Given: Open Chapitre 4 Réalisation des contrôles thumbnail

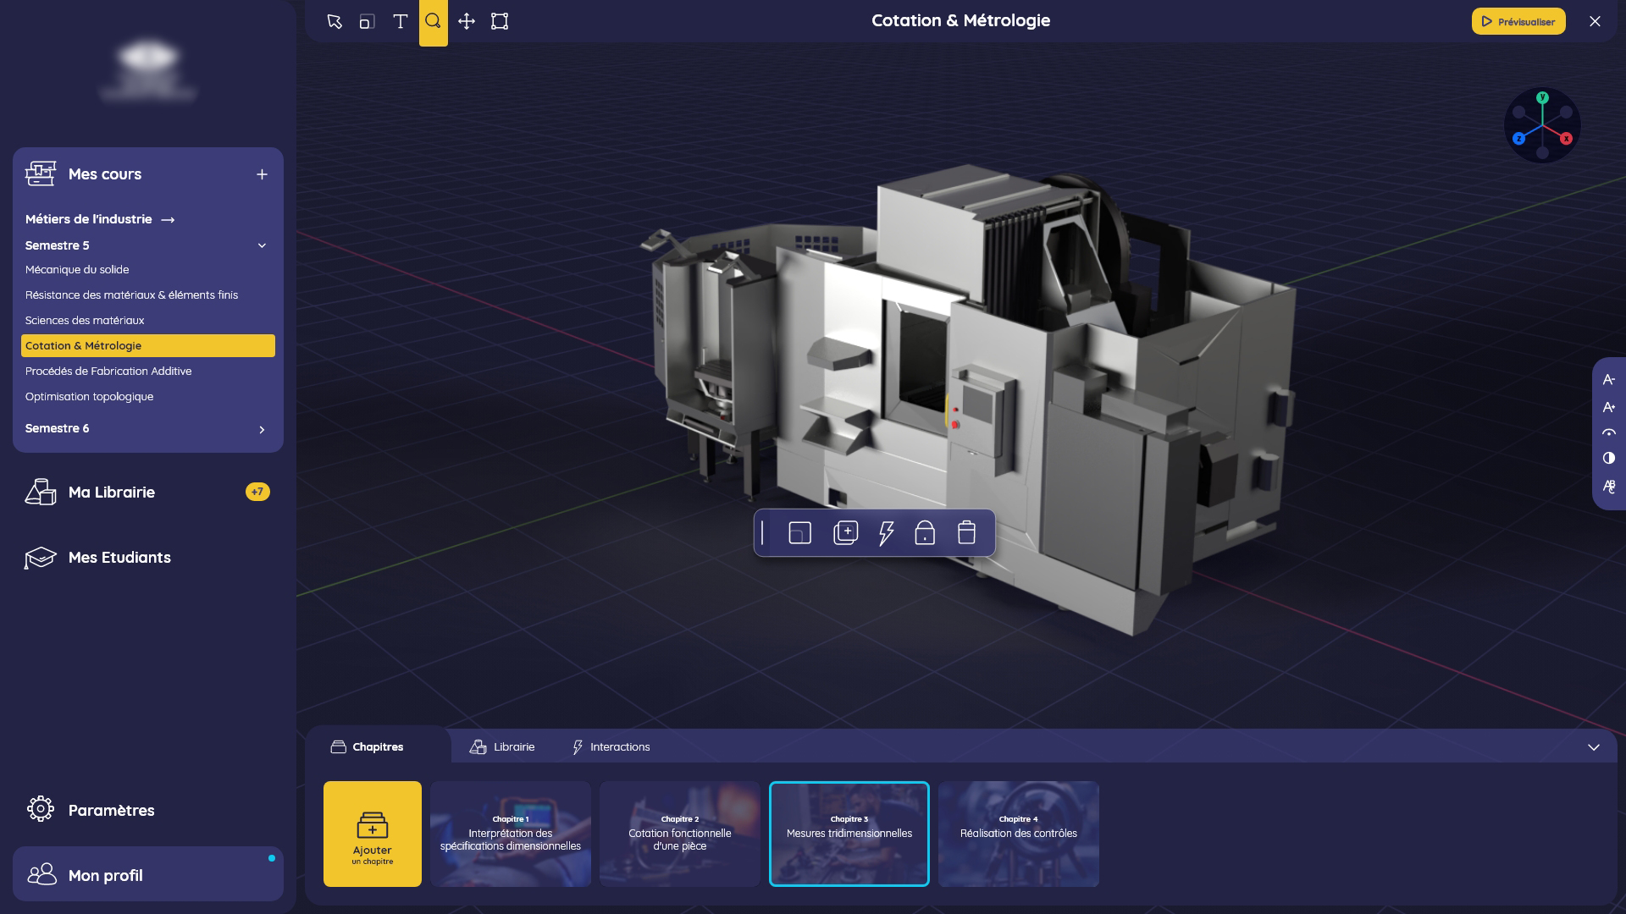Looking at the screenshot, I should tap(1018, 834).
